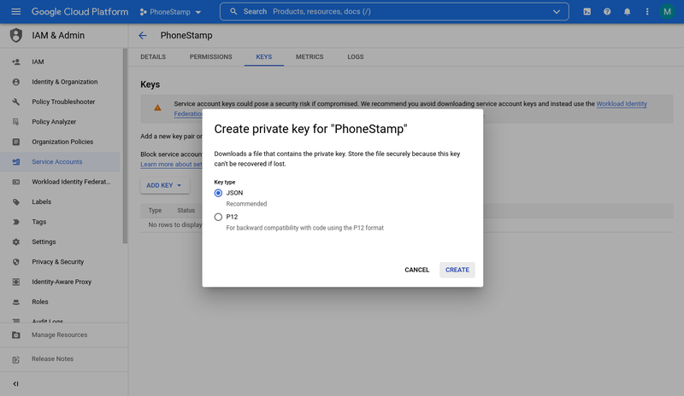
Task: Switch to the DETAILS tab
Action: pyautogui.click(x=153, y=57)
